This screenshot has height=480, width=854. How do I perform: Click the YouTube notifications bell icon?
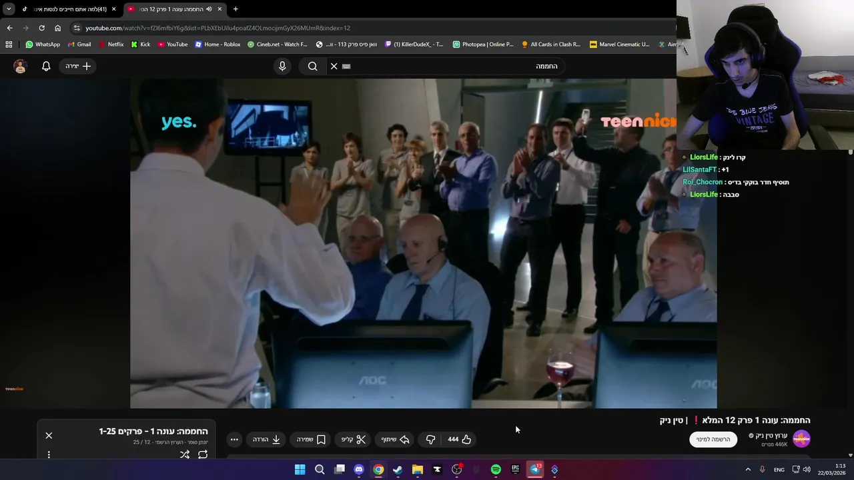click(x=46, y=66)
